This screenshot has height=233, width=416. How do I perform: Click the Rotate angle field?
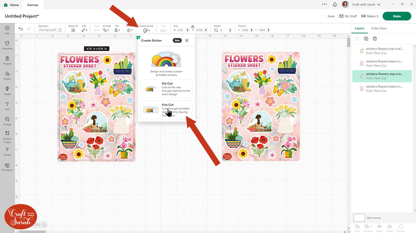224,30
